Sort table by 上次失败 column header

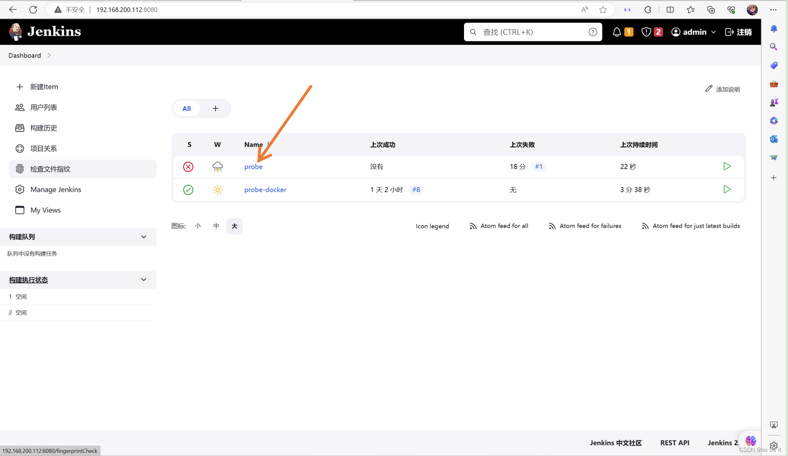point(522,145)
